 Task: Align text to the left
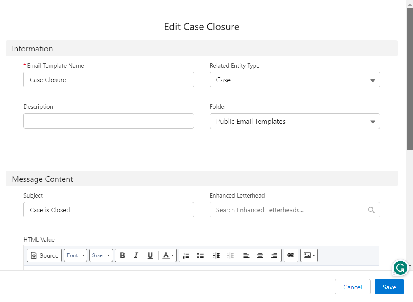pos(246,255)
